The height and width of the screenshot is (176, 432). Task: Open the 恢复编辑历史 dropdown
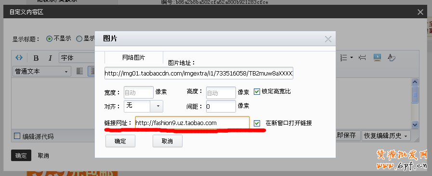click(x=386, y=136)
